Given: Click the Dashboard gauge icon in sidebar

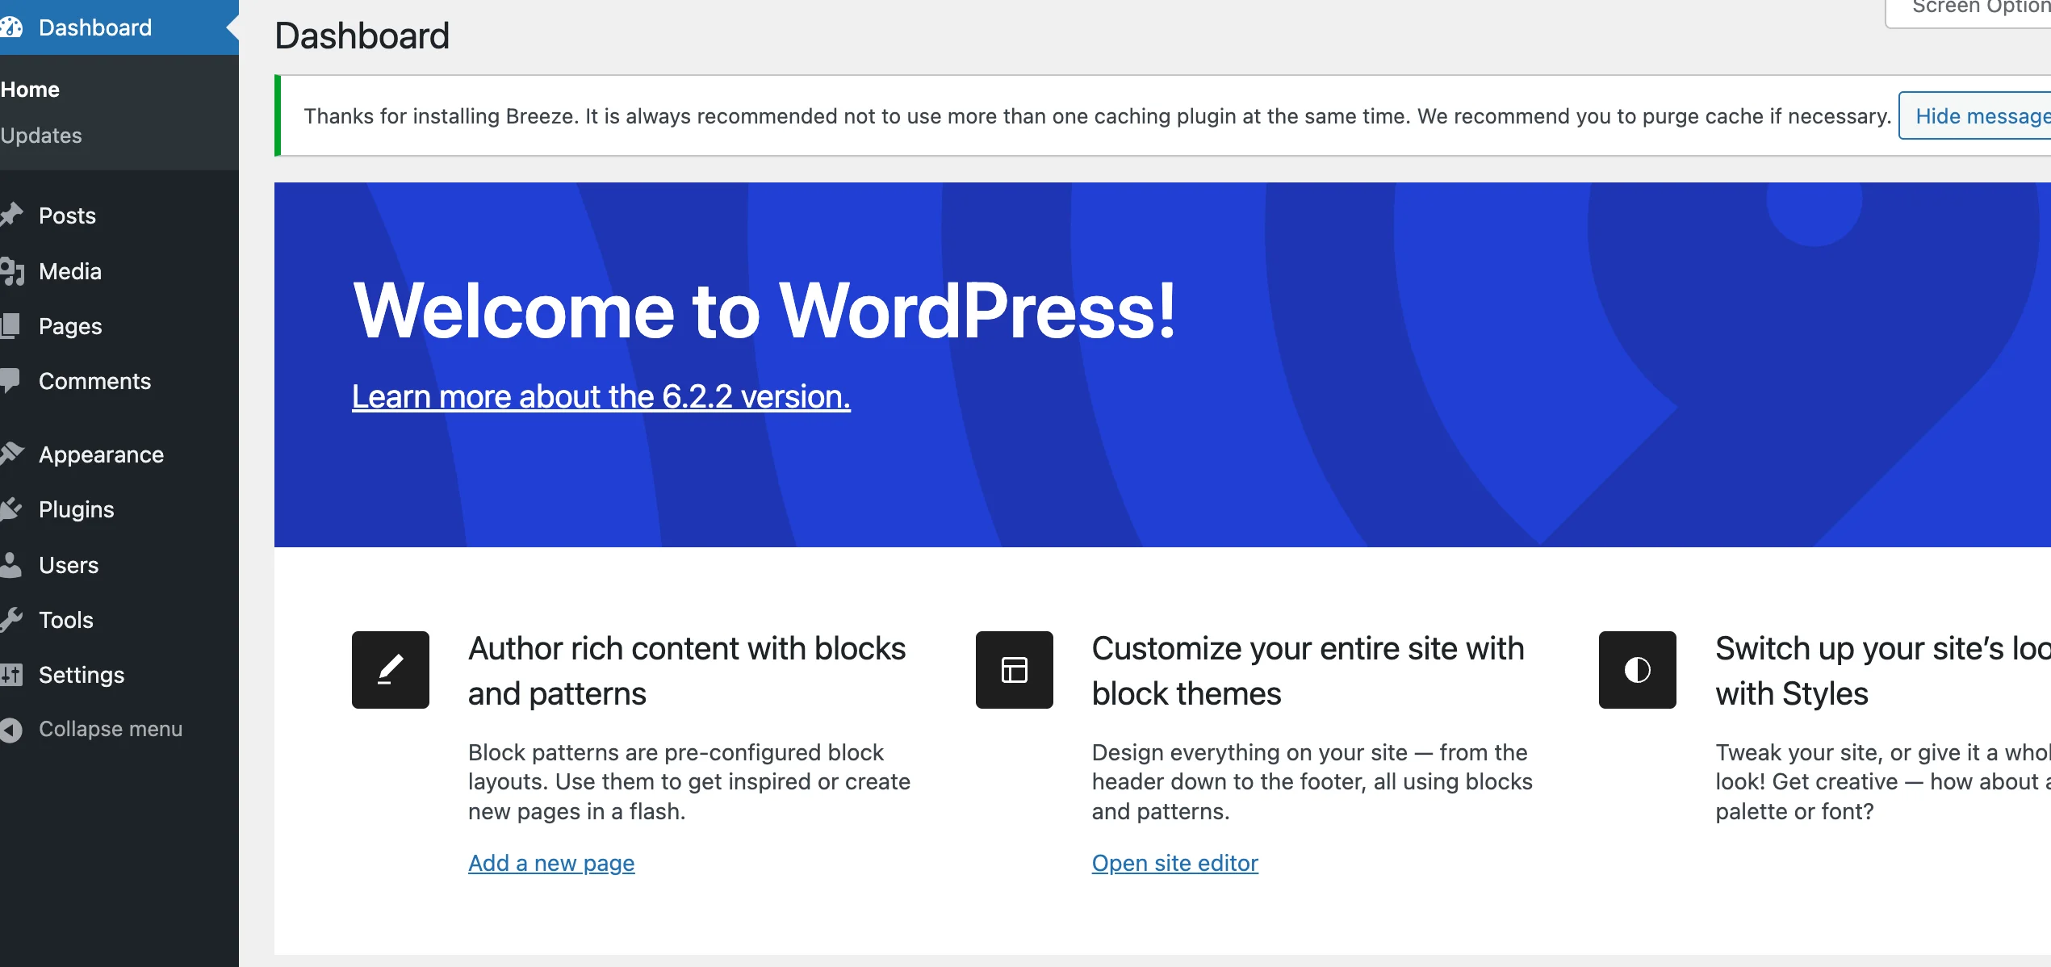Looking at the screenshot, I should [11, 27].
